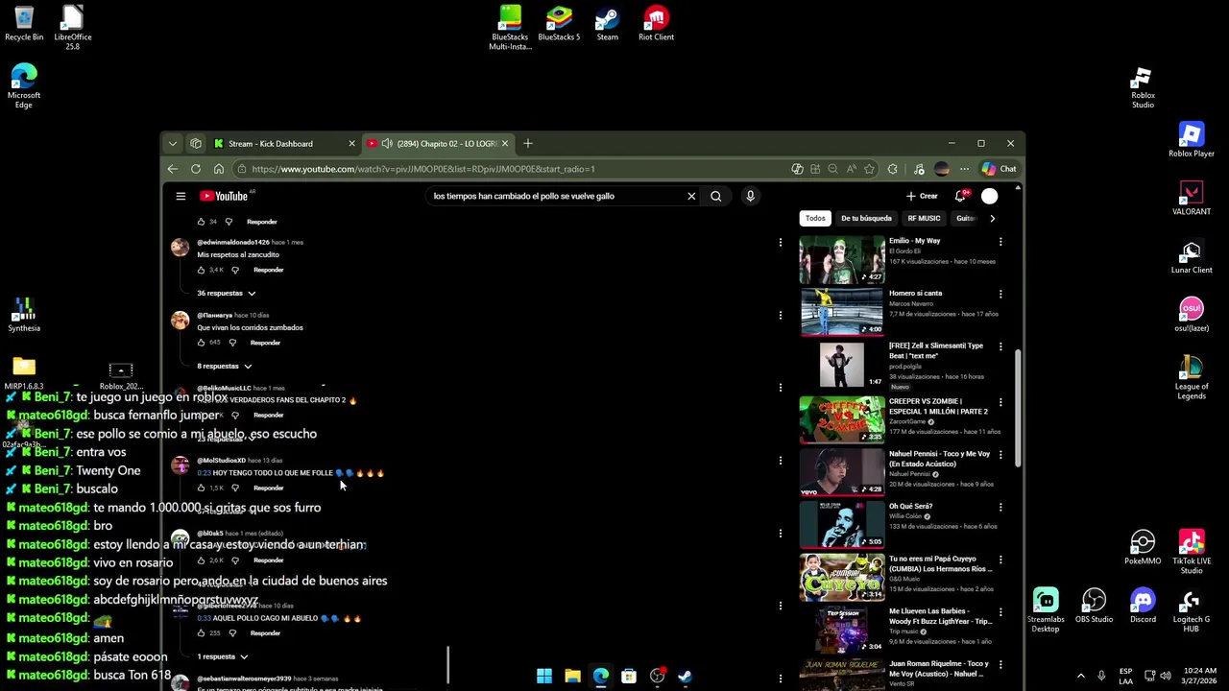Select the Roblox Studio desktop icon
Viewport: 1229px width, 691px height.
tap(1143, 88)
